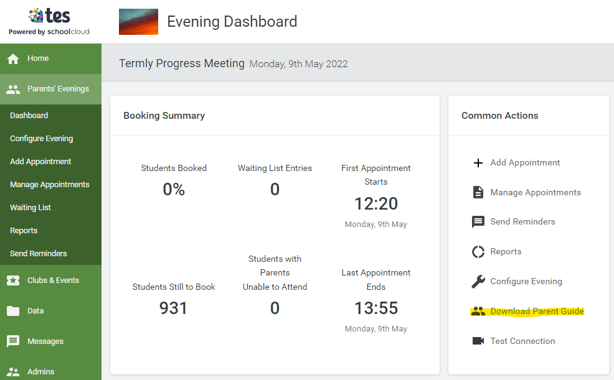Go to Manage Appointments in sidebar
The image size is (614, 380).
(x=49, y=185)
